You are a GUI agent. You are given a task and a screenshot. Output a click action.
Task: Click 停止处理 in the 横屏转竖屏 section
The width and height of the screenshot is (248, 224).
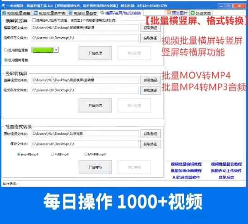pyautogui.click(x=134, y=53)
